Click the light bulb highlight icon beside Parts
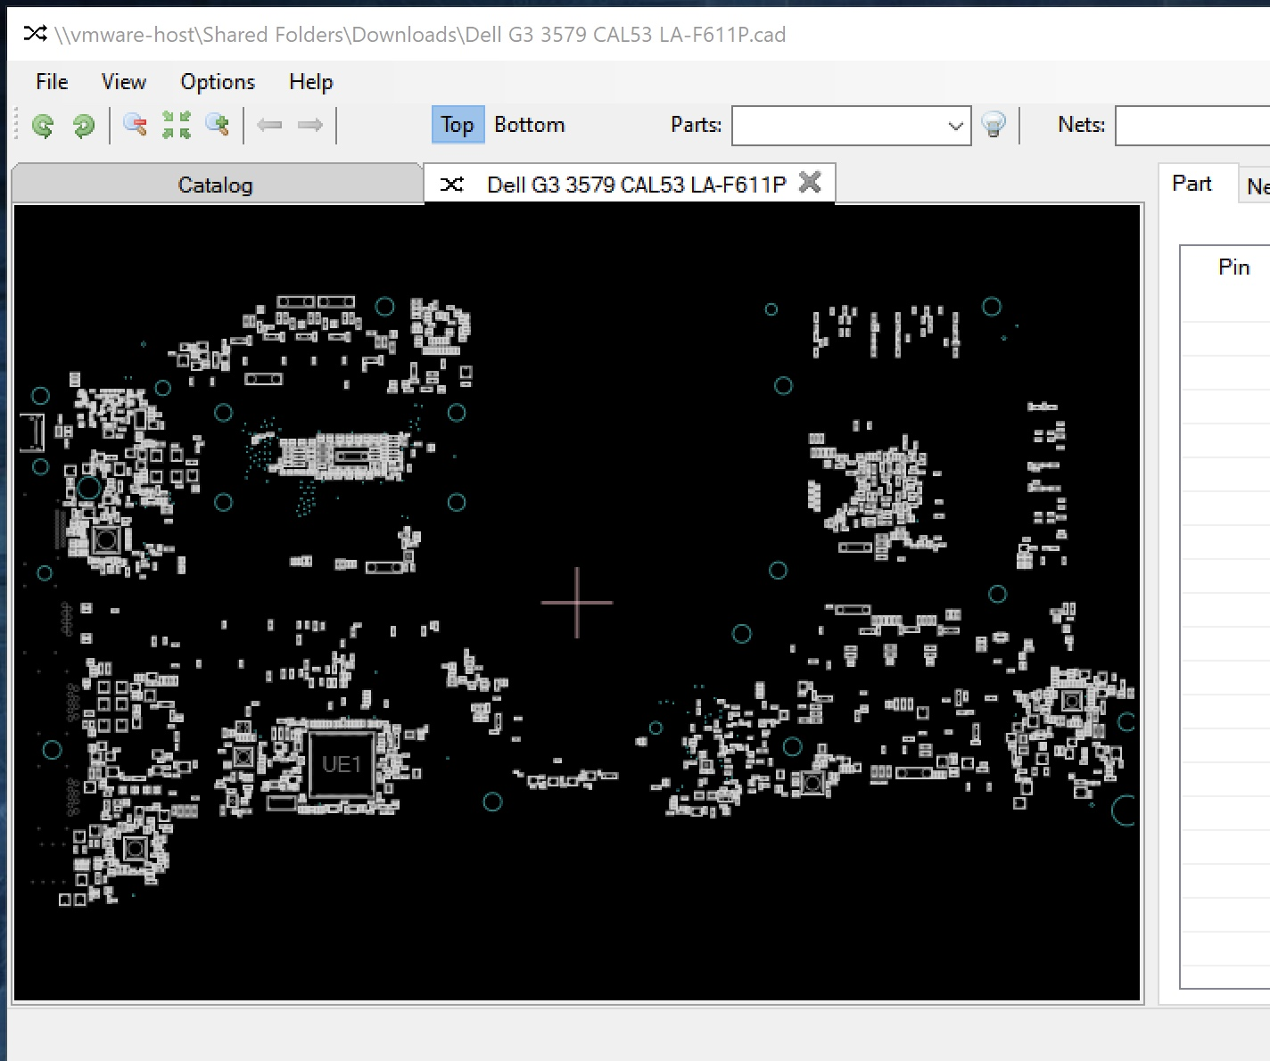Screen dimensions: 1270x1061 point(994,125)
